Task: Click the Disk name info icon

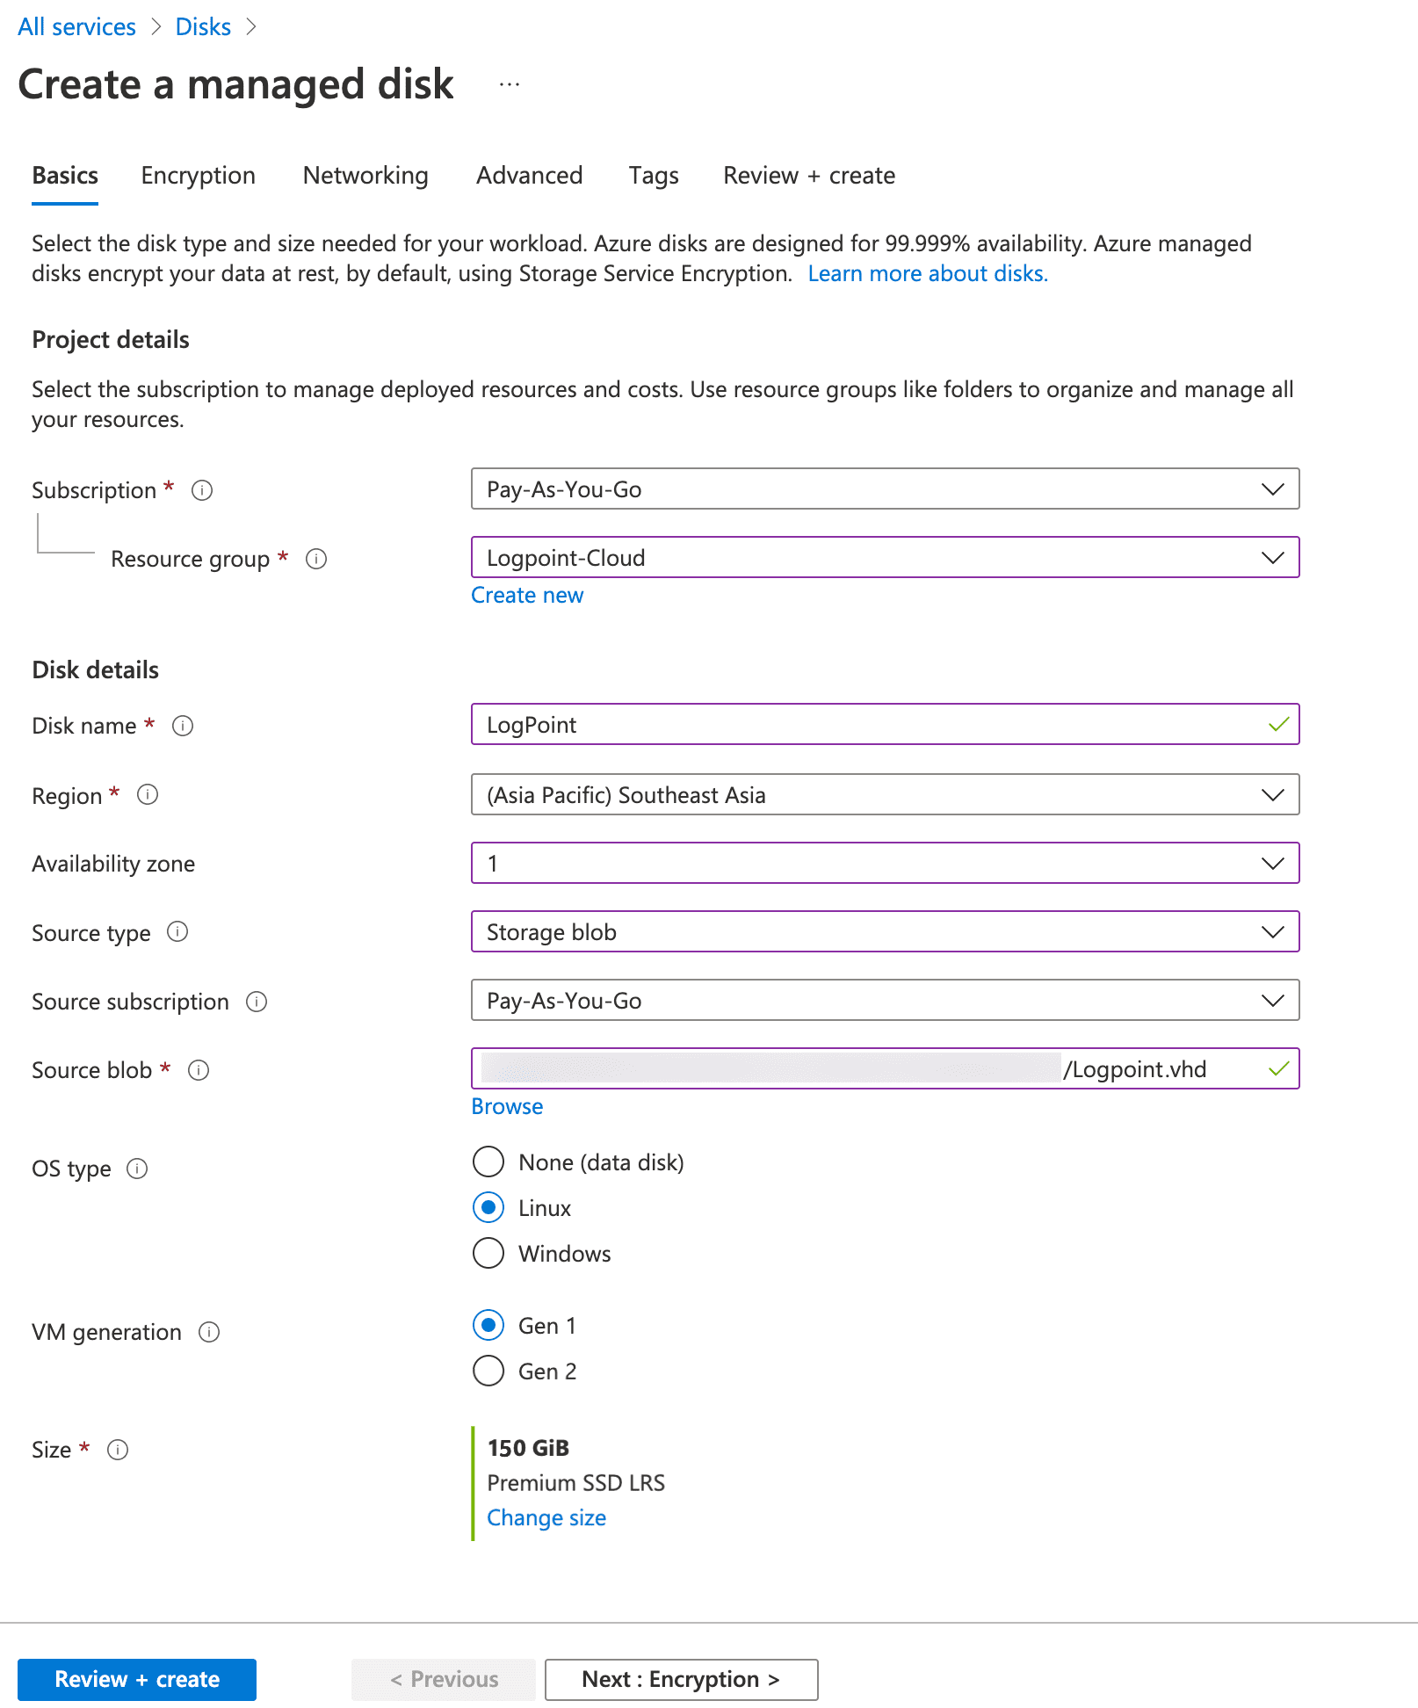Action: [x=182, y=726]
